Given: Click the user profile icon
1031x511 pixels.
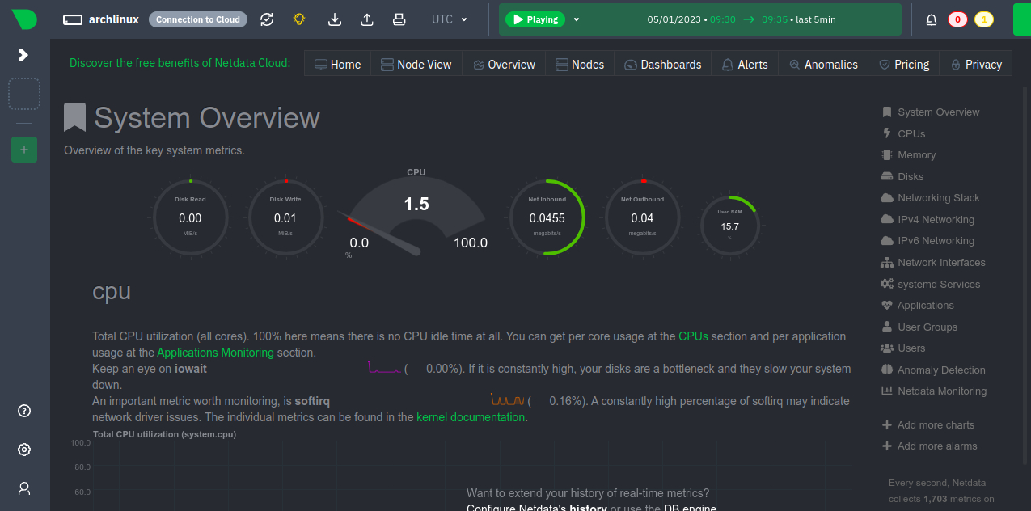Looking at the screenshot, I should [24, 488].
